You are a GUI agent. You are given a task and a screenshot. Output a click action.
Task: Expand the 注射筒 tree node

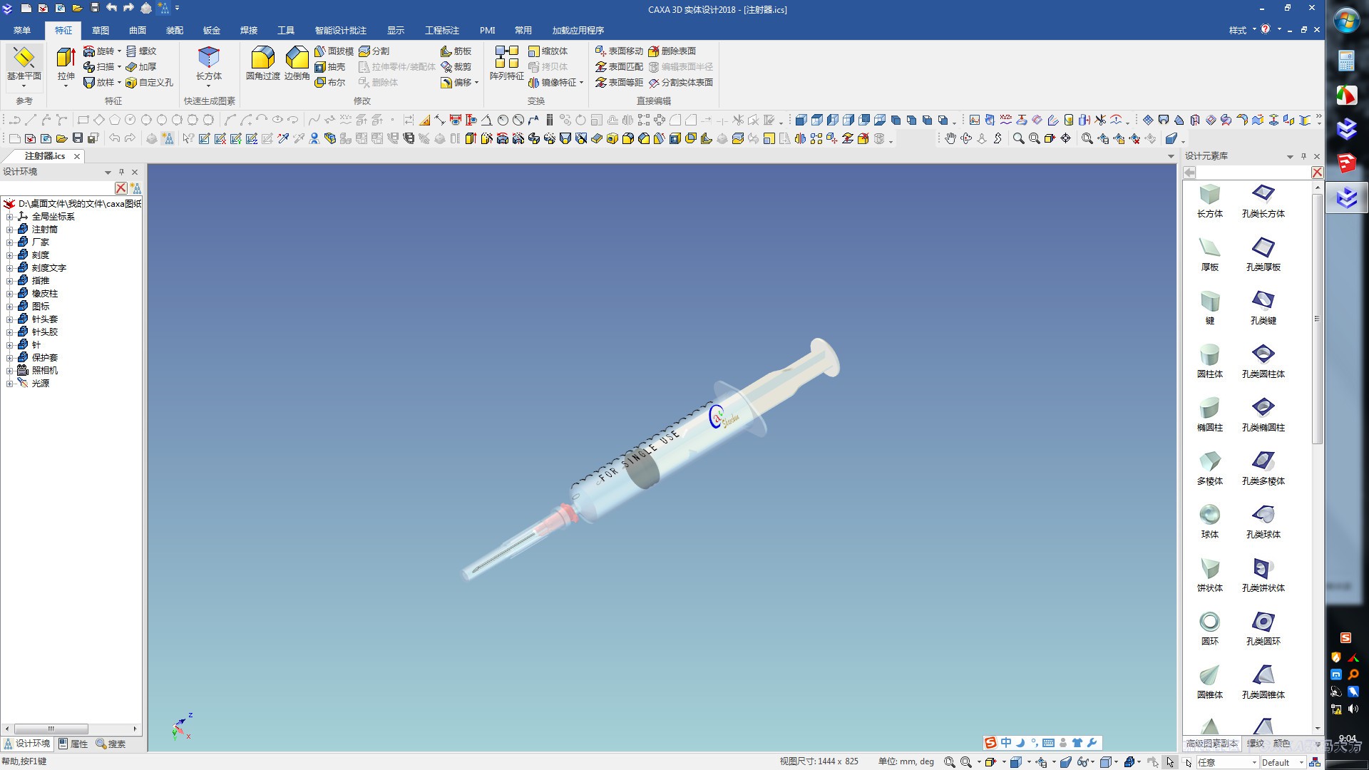tap(9, 230)
